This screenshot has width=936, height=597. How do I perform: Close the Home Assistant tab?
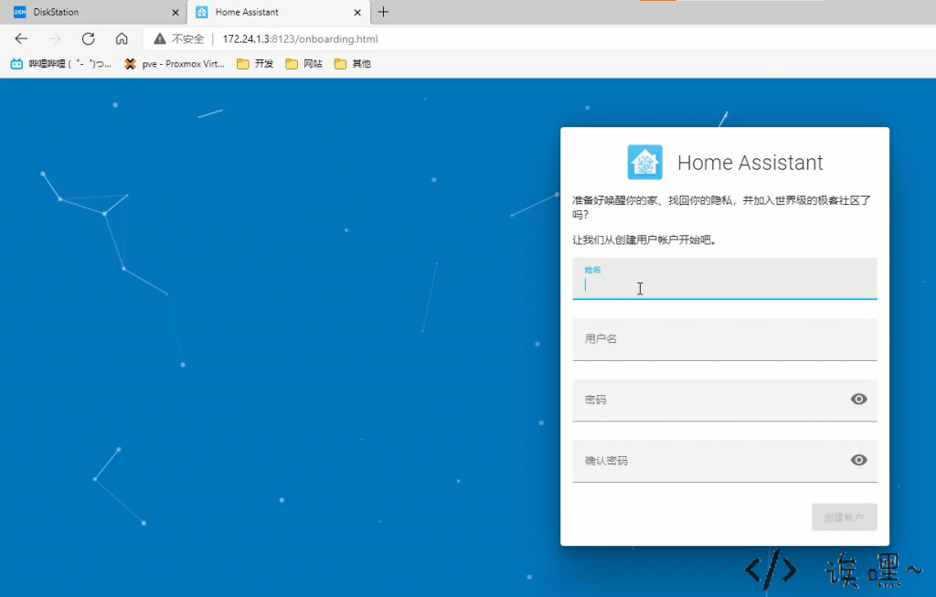point(357,12)
